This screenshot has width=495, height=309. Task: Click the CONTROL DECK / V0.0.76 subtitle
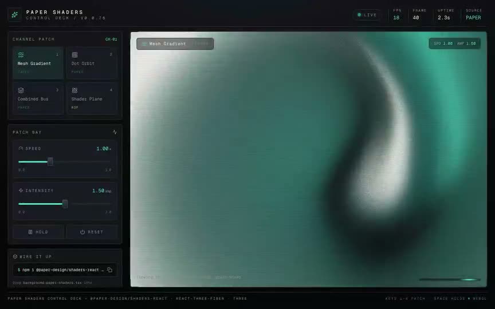point(66,18)
